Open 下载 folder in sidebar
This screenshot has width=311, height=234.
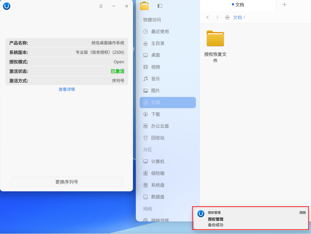click(x=168, y=114)
